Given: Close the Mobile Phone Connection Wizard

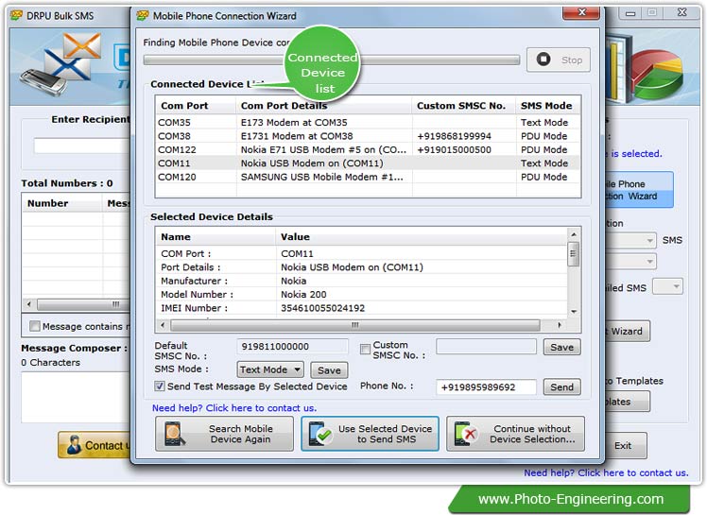Looking at the screenshot, I should point(580,12).
